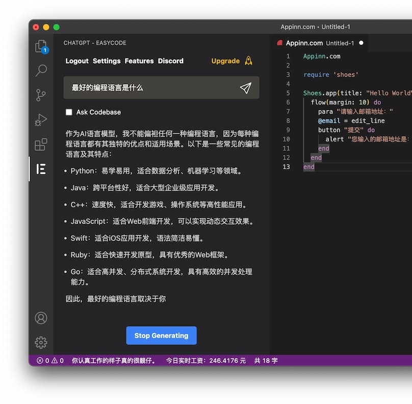Click the 共 18 字 word count entry
Image resolution: width=412 pixels, height=404 pixels.
266,360
